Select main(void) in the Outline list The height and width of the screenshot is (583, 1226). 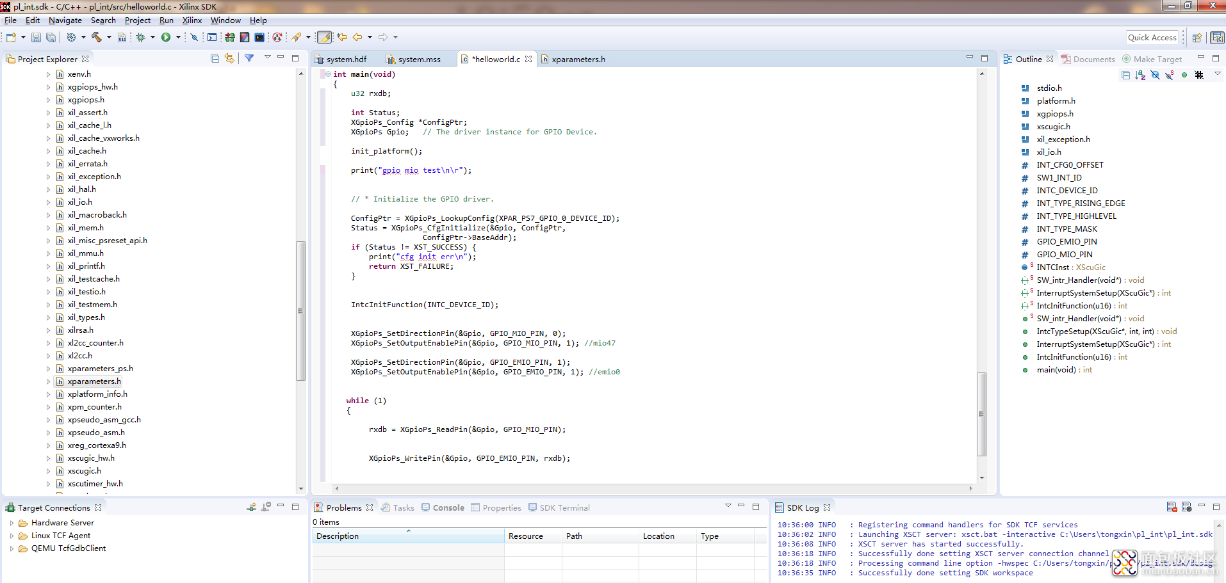point(1065,370)
